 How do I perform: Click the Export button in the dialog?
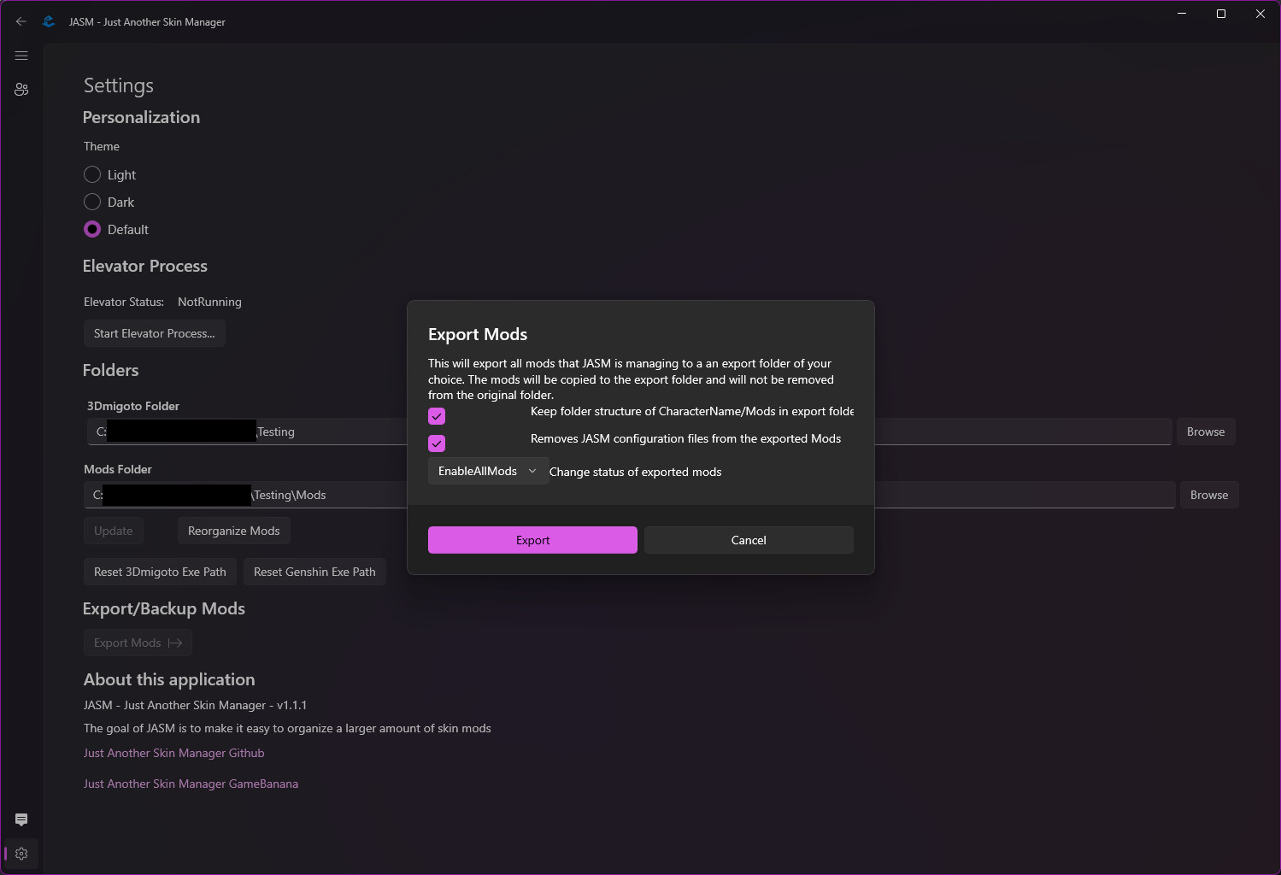pos(532,539)
